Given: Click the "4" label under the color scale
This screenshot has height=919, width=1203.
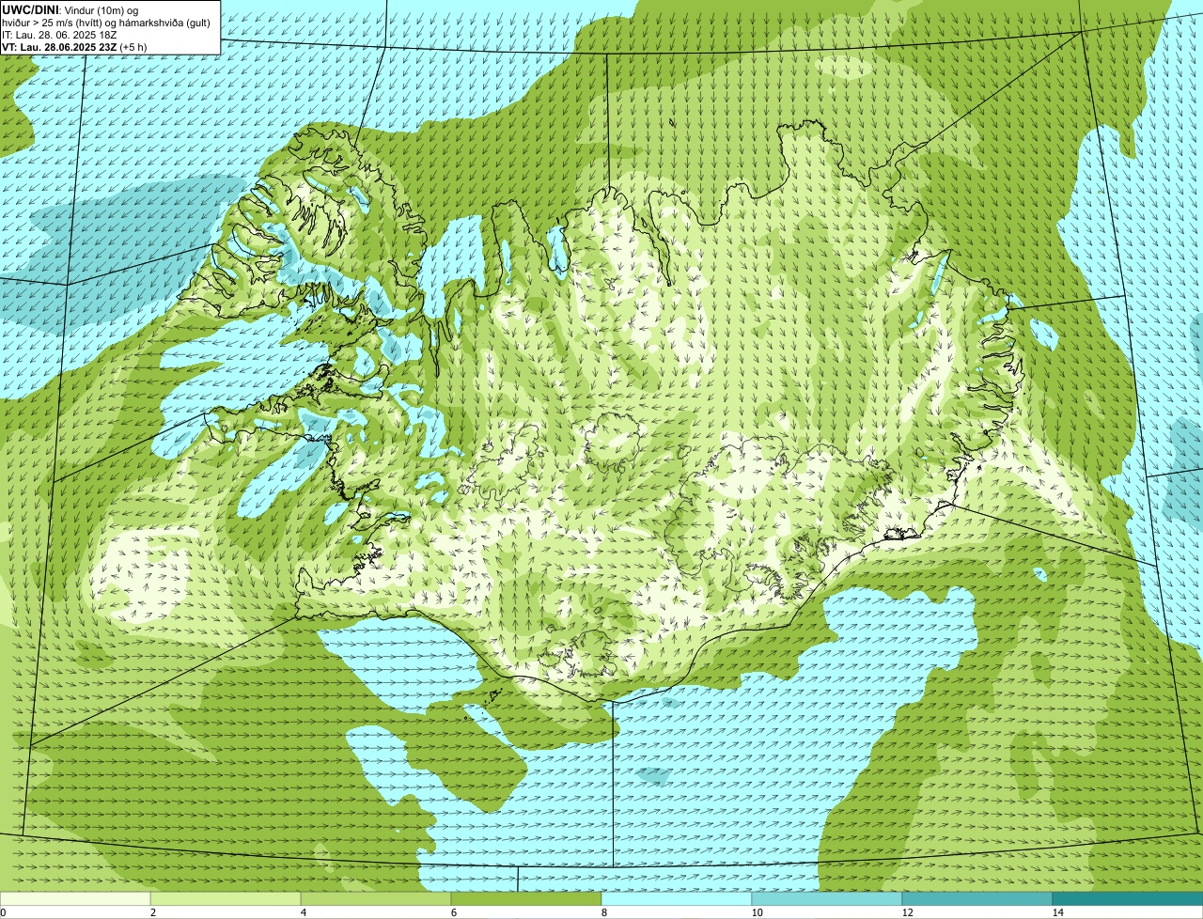Looking at the screenshot, I should click(303, 912).
